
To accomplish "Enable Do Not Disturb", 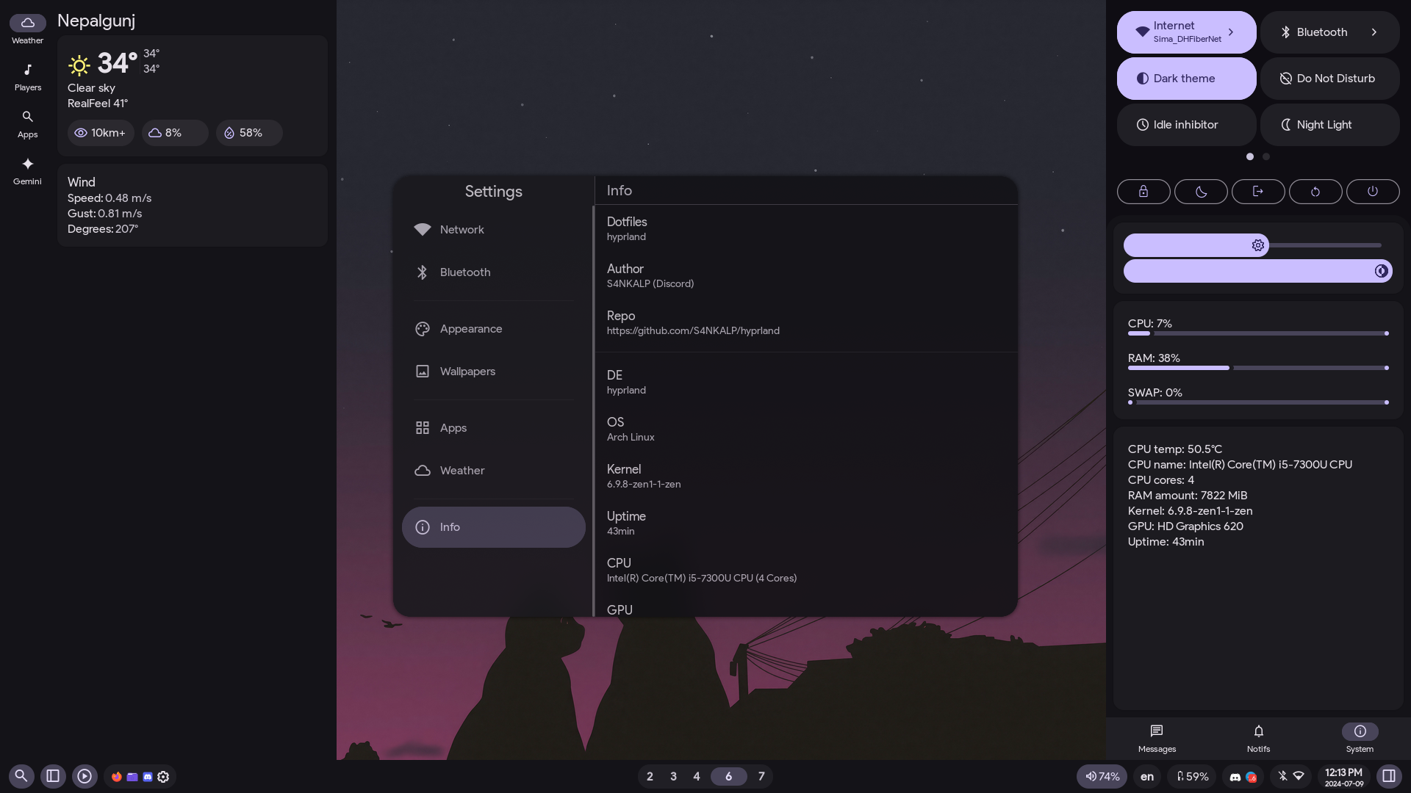I will click(x=1329, y=79).
